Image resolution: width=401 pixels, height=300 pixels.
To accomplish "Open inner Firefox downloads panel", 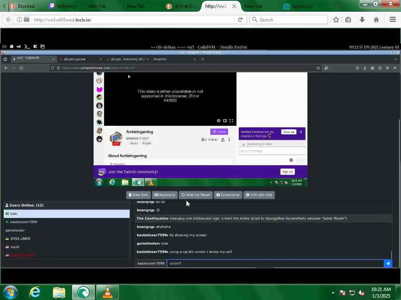I will pos(365,68).
